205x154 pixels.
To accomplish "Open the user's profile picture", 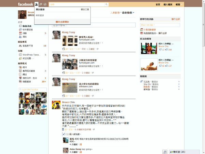I will [22, 14].
